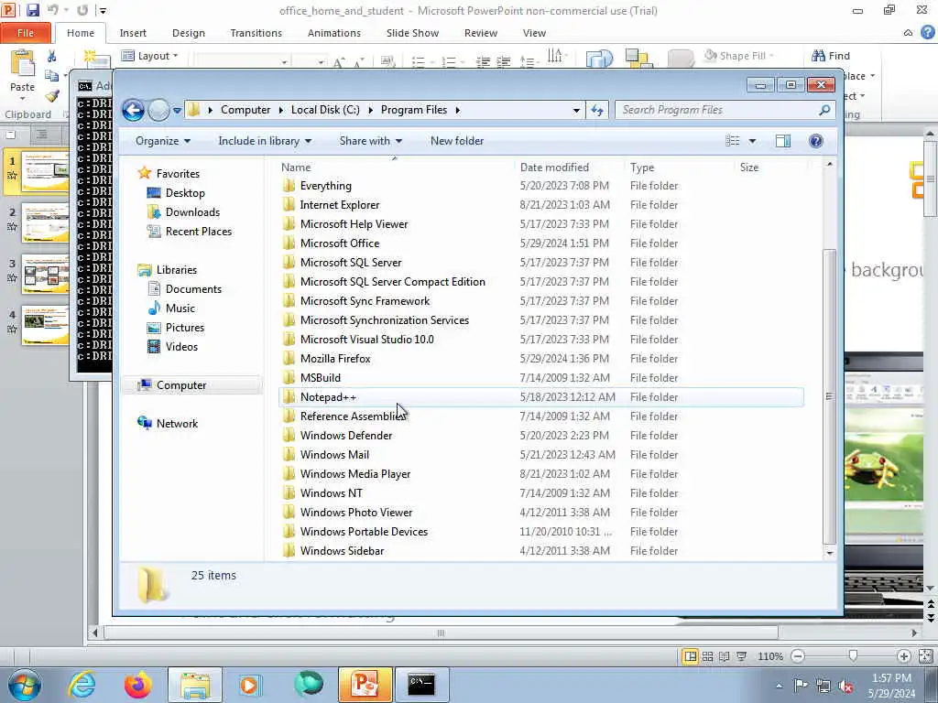Open the Share with dropdown

click(x=371, y=141)
